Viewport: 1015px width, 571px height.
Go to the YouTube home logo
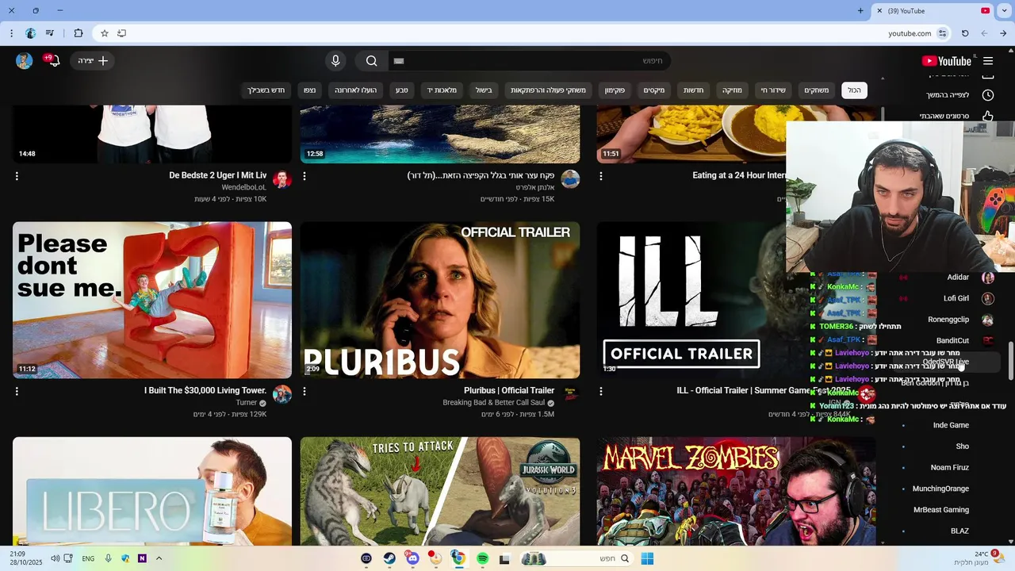(x=946, y=61)
